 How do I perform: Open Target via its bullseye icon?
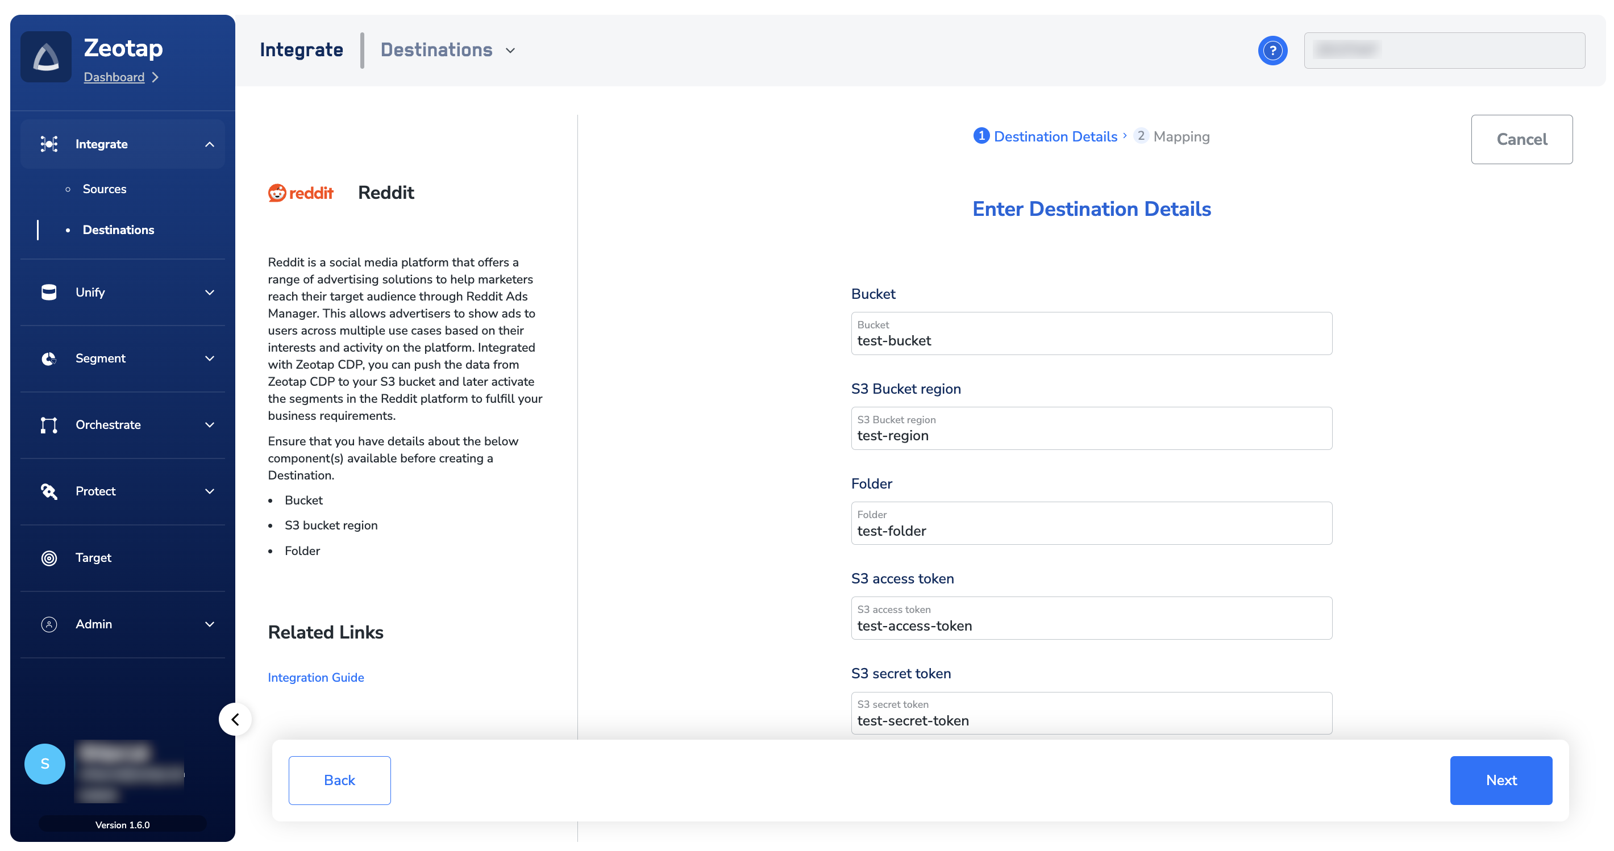49,558
